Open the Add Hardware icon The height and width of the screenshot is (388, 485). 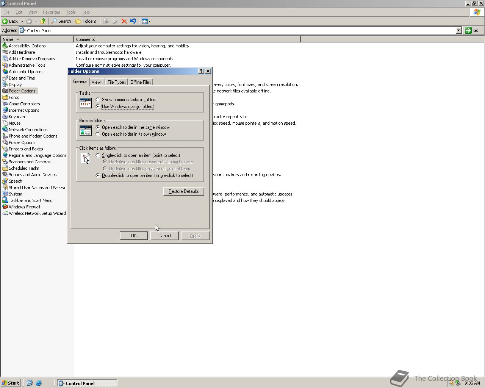pos(5,52)
